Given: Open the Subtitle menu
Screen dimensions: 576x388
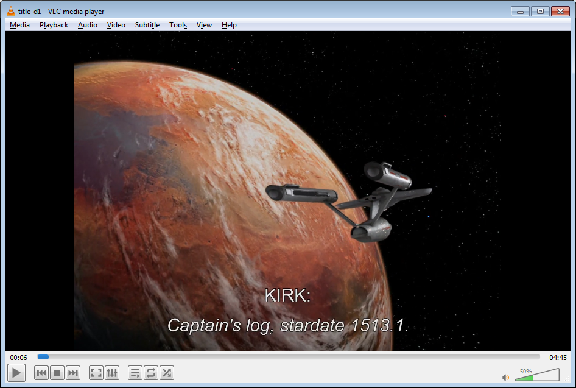Looking at the screenshot, I should click(x=147, y=25).
